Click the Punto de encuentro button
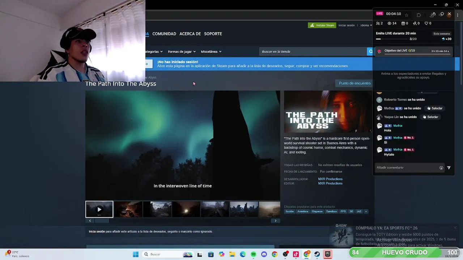The image size is (463, 260). click(x=354, y=83)
